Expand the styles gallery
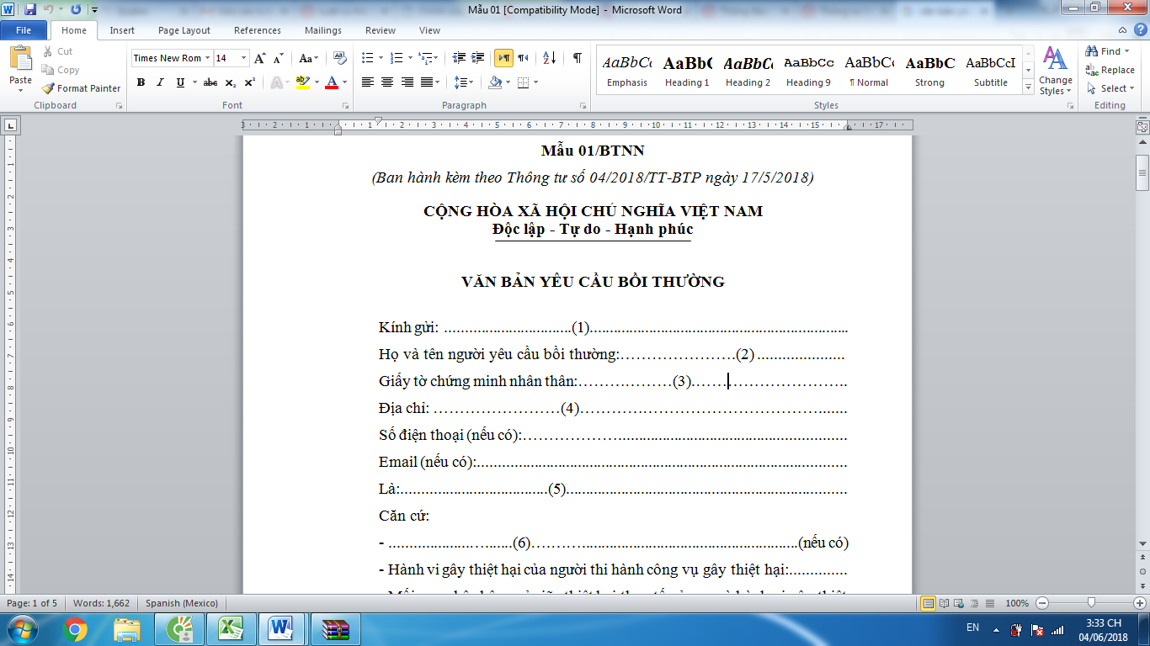The image size is (1150, 646). click(1028, 87)
